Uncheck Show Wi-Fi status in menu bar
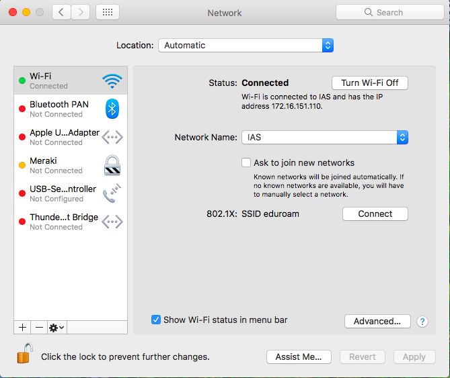 (x=156, y=320)
